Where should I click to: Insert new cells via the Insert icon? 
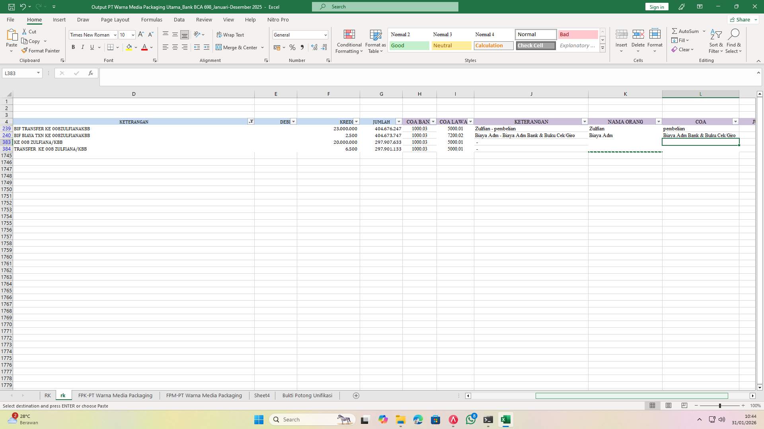coord(621,38)
